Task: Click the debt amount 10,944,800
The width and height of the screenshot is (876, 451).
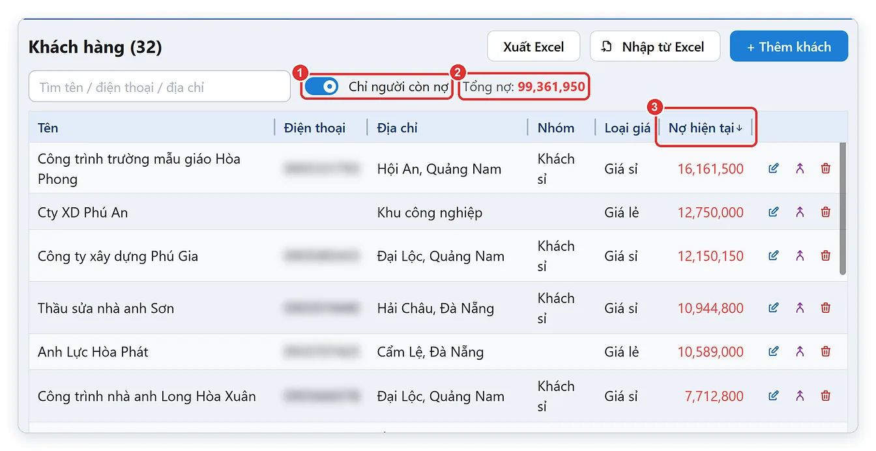Action: pyautogui.click(x=710, y=308)
